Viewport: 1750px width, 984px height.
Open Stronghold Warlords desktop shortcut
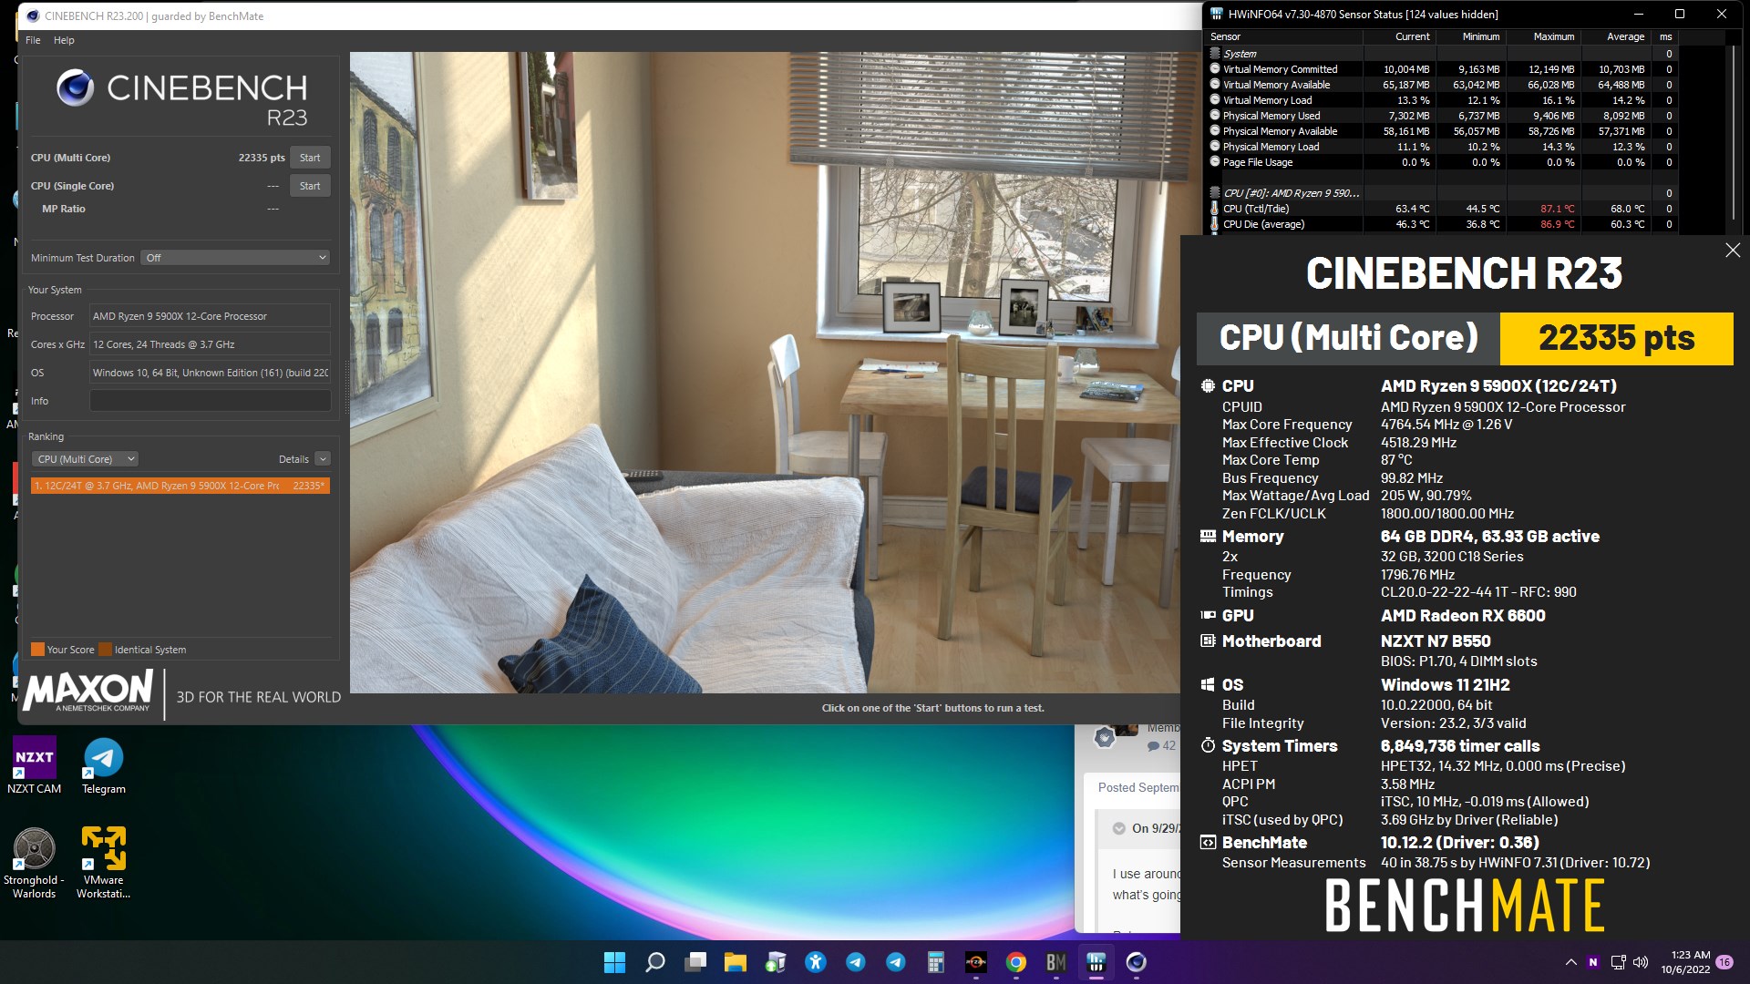(34, 863)
